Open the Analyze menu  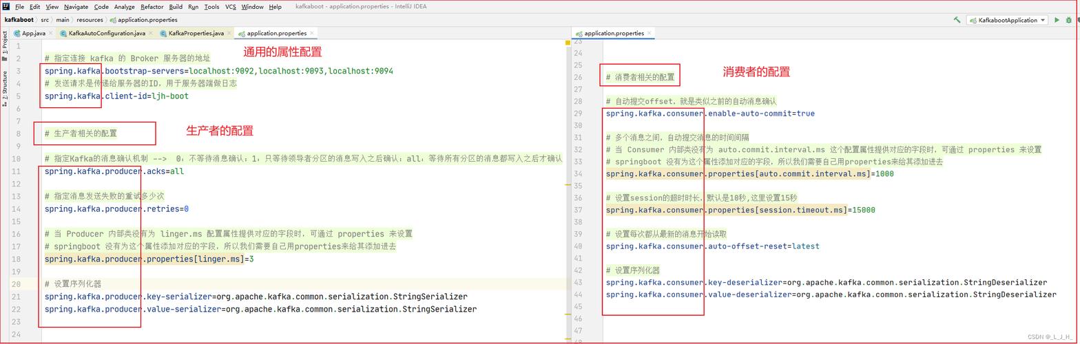(x=124, y=7)
